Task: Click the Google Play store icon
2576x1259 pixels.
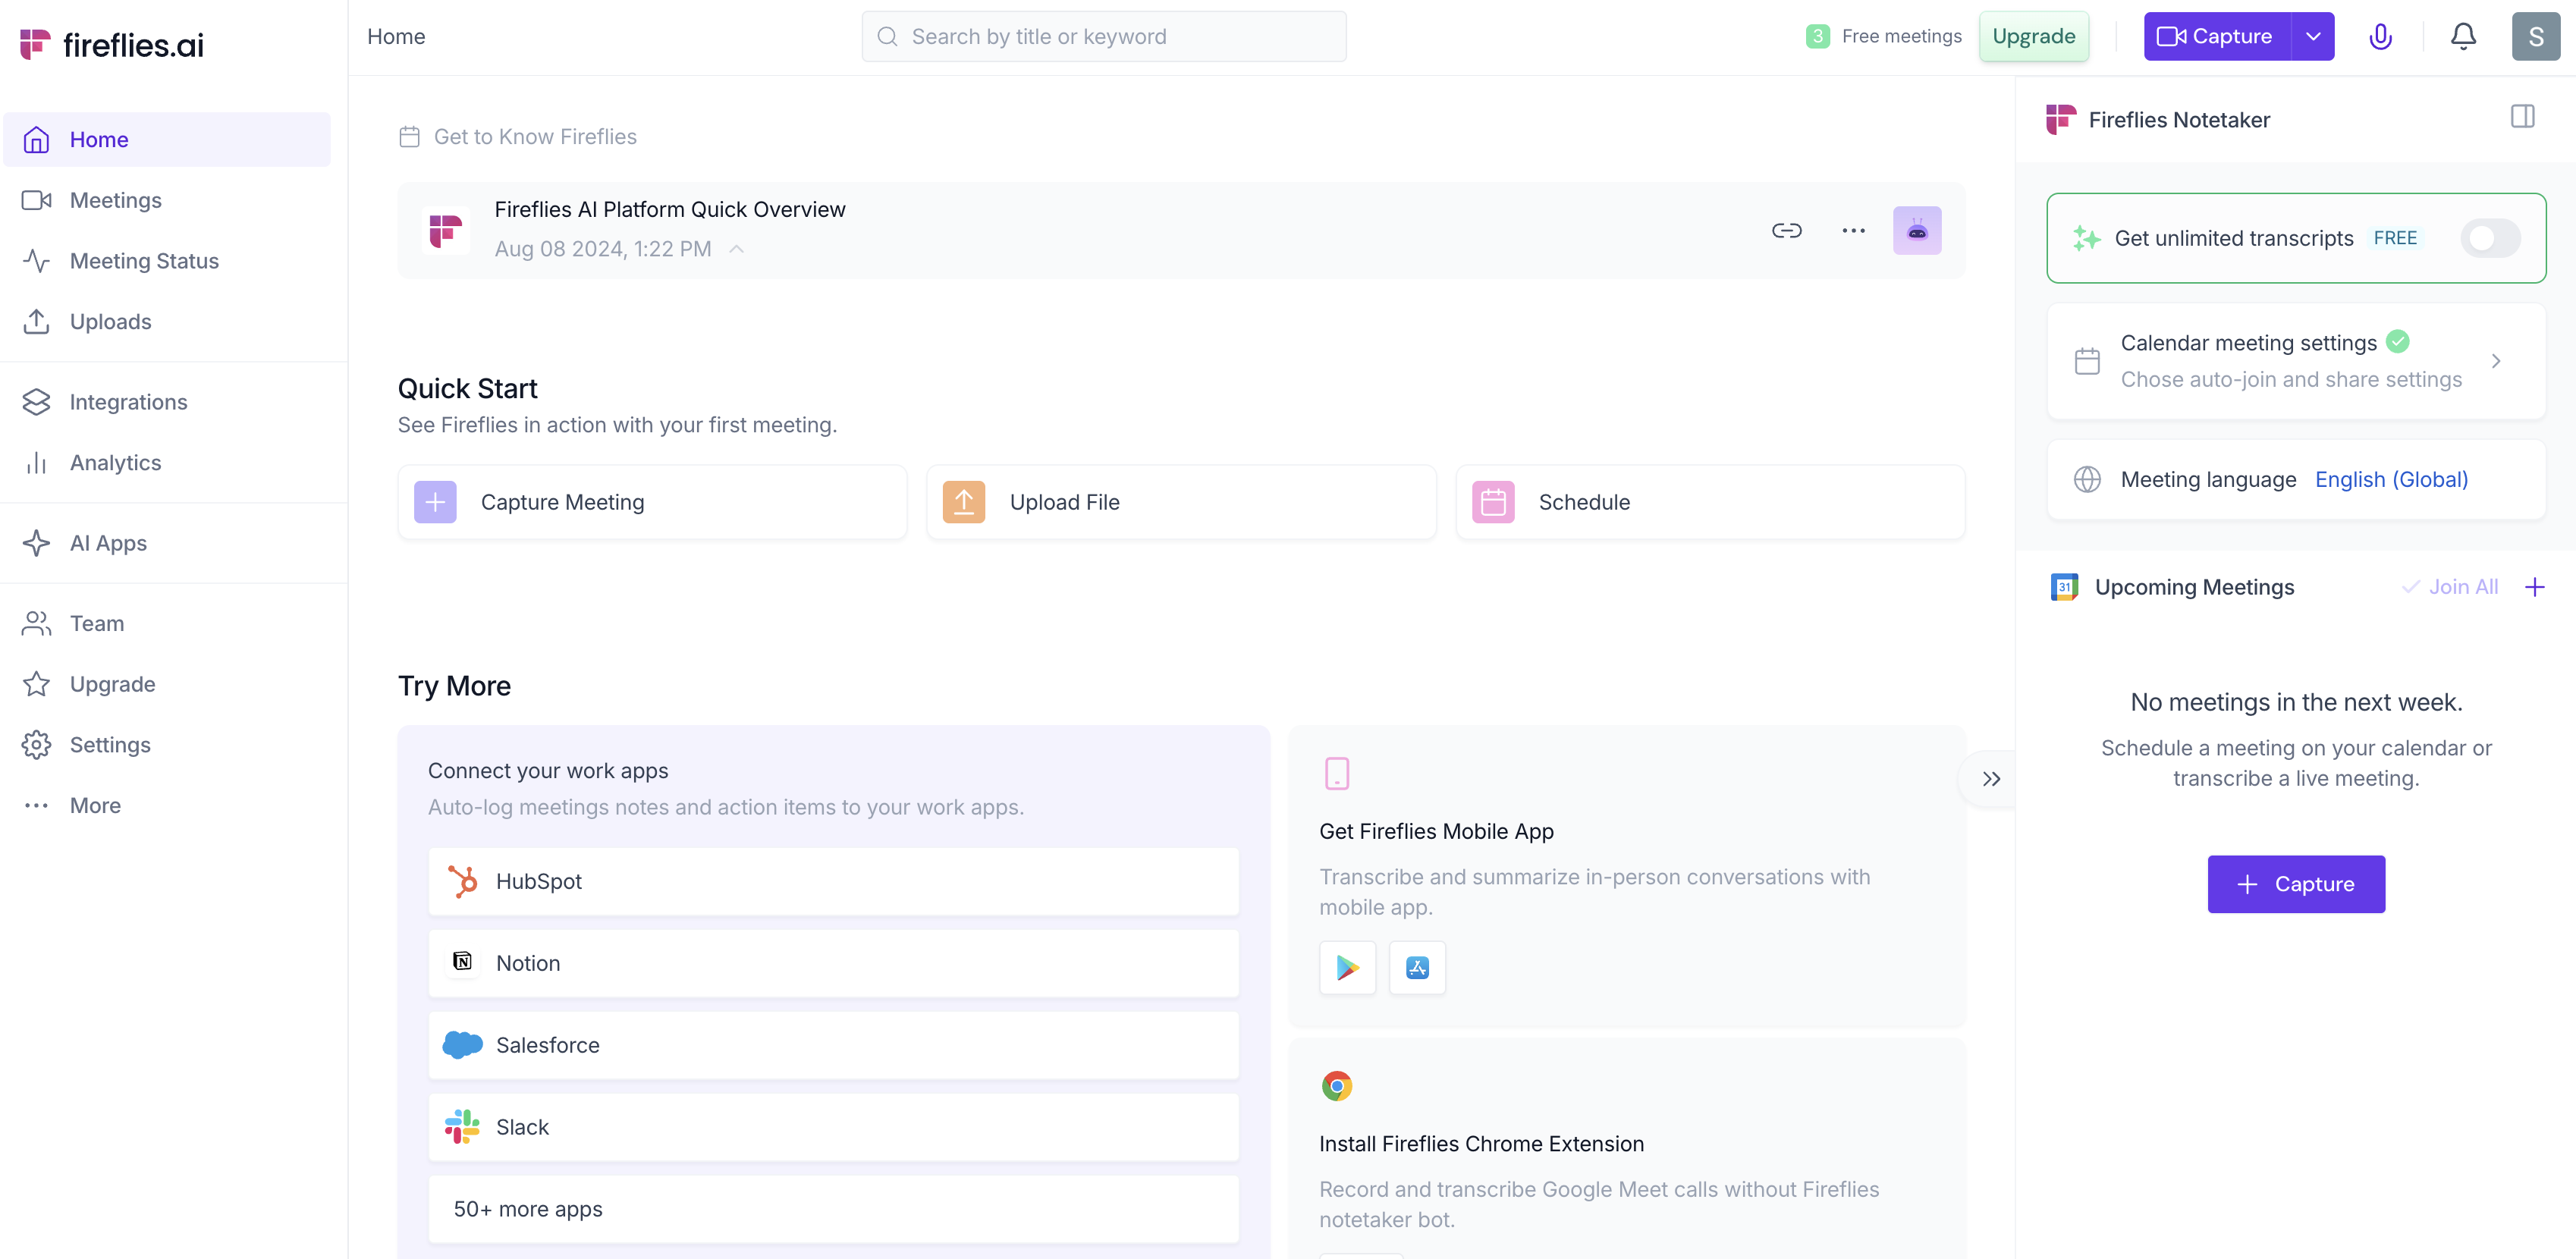Action: click(x=1348, y=968)
